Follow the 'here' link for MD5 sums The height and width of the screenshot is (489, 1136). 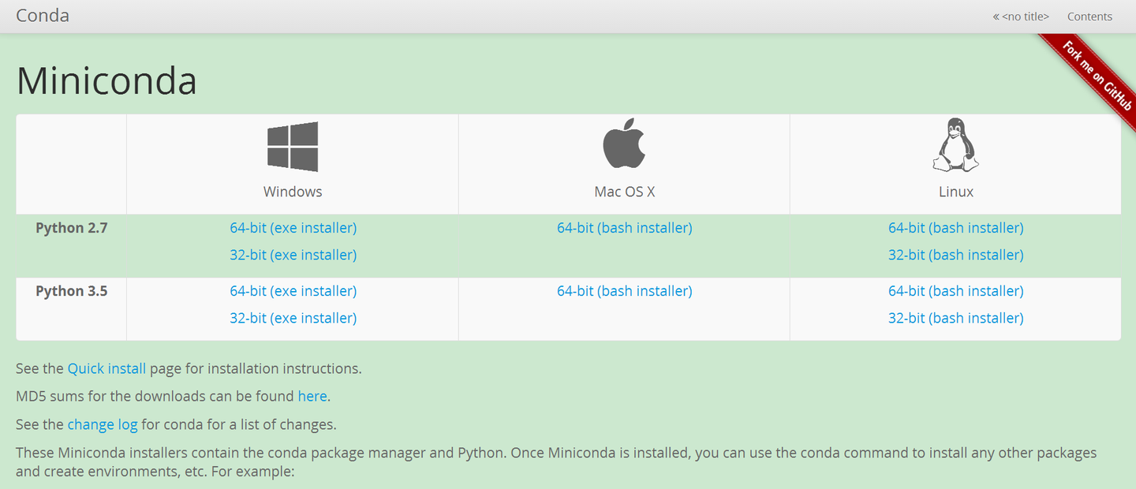[312, 396]
